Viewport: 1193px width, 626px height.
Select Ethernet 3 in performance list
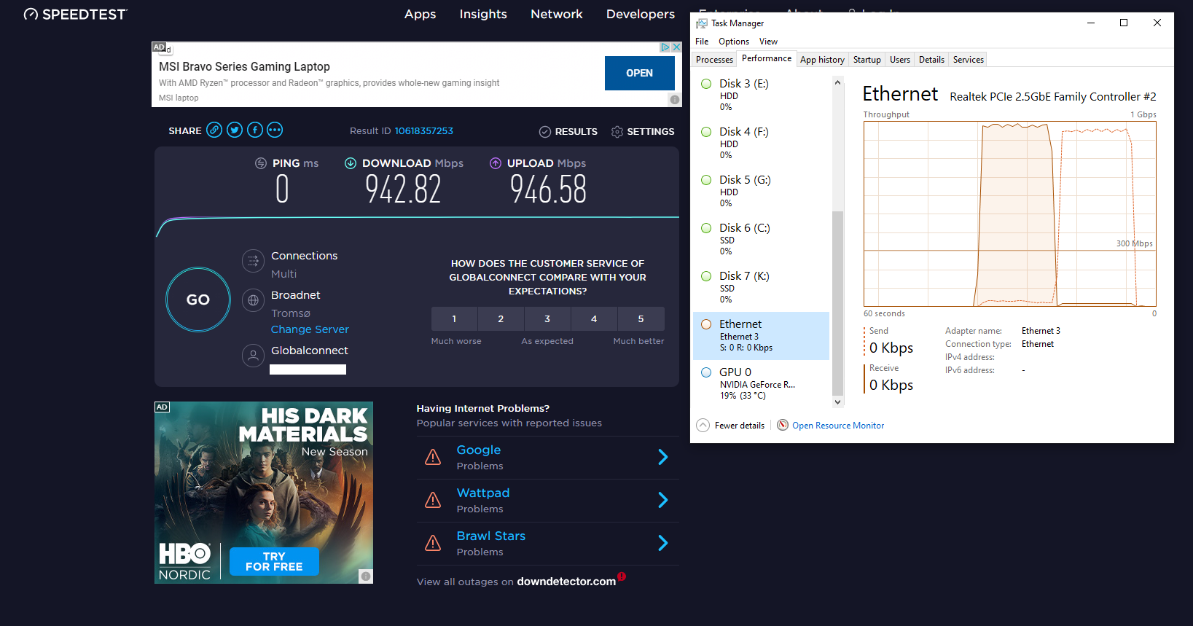pyautogui.click(x=761, y=336)
